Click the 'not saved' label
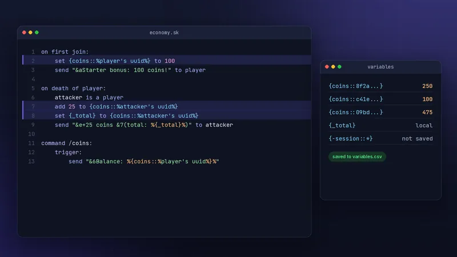This screenshot has height=257, width=457. point(417,138)
